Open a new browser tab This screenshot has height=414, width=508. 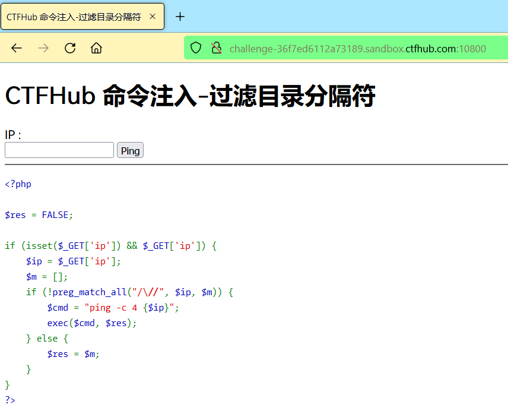tap(180, 17)
